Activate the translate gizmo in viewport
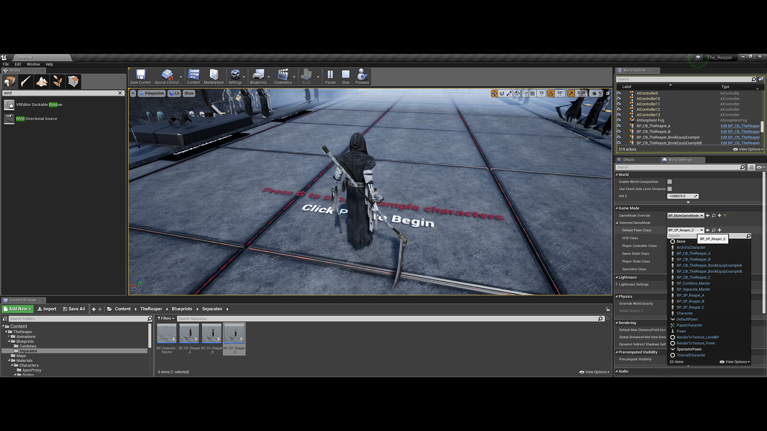Viewport: 767px width, 431px height. pos(494,93)
